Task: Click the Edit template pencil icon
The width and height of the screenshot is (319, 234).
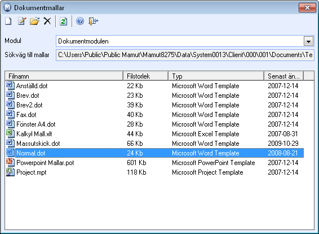Action: coord(22,21)
